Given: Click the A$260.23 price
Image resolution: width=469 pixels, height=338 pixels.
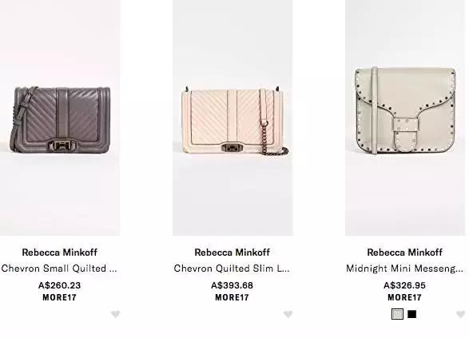Looking at the screenshot, I should tap(59, 285).
